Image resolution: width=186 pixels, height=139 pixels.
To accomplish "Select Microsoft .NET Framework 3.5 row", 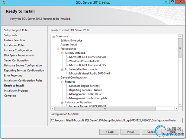I will [88, 65].
